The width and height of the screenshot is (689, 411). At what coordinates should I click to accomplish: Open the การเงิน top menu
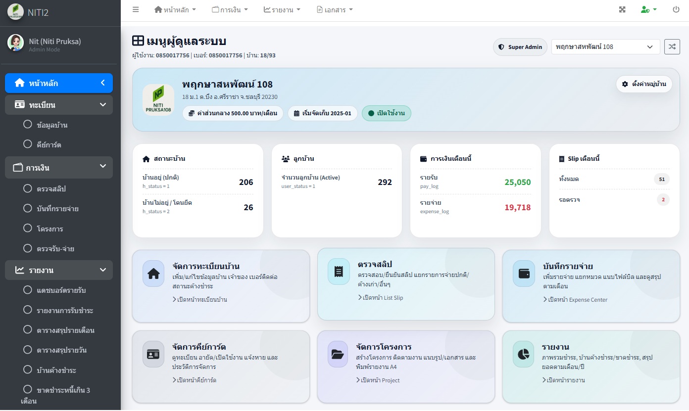[x=230, y=9]
